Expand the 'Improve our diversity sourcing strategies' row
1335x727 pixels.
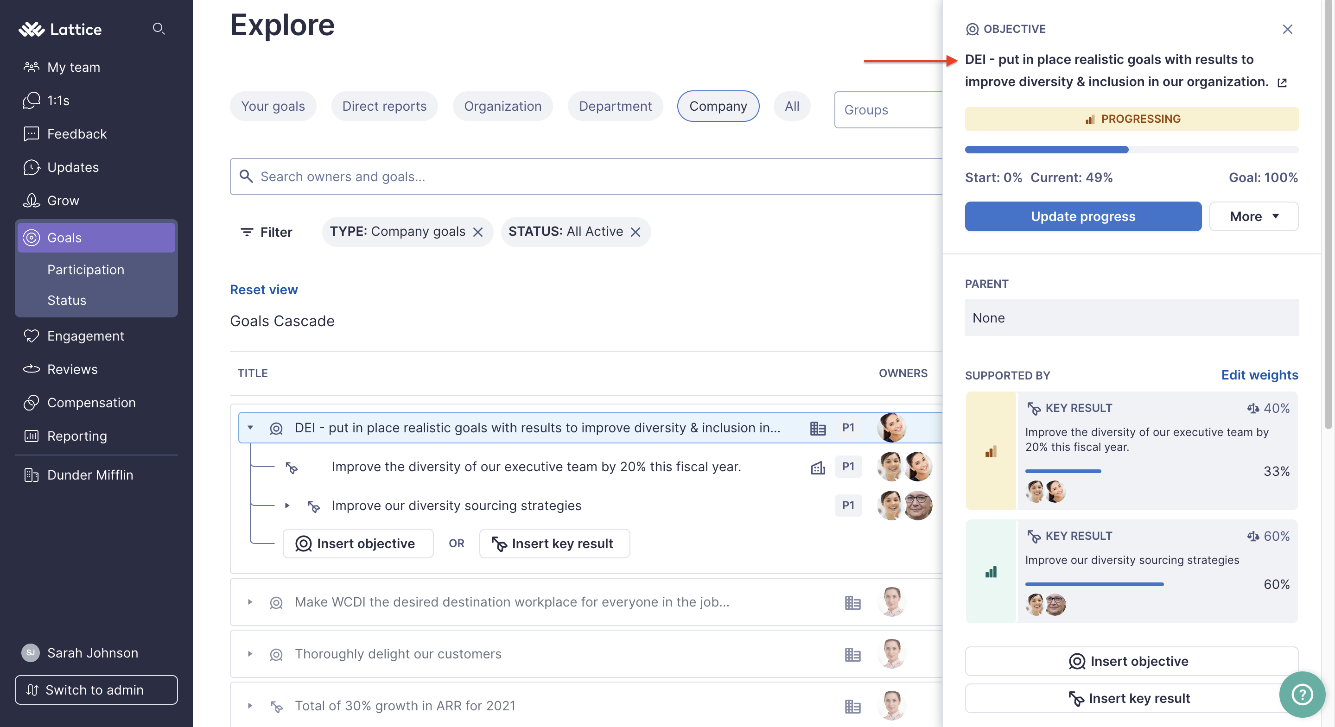click(288, 506)
